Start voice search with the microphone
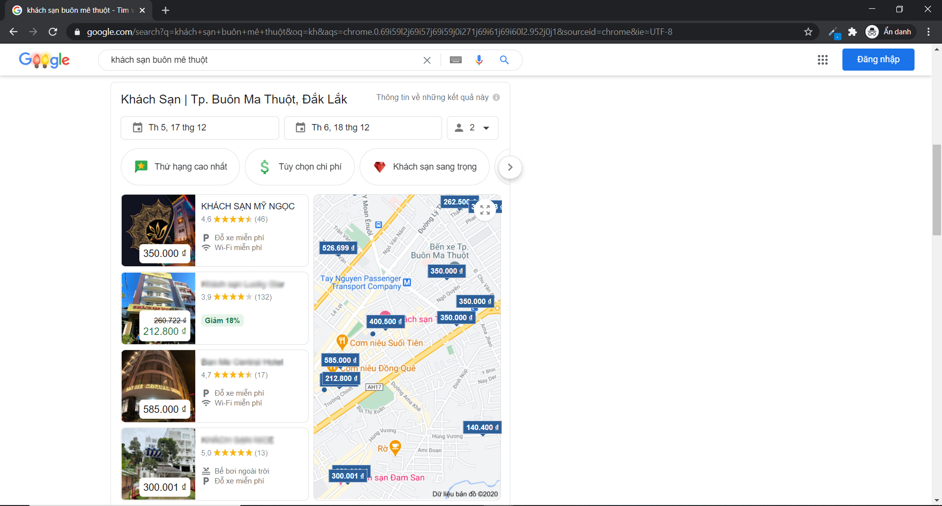Screen dimensions: 942x506 click(x=479, y=60)
